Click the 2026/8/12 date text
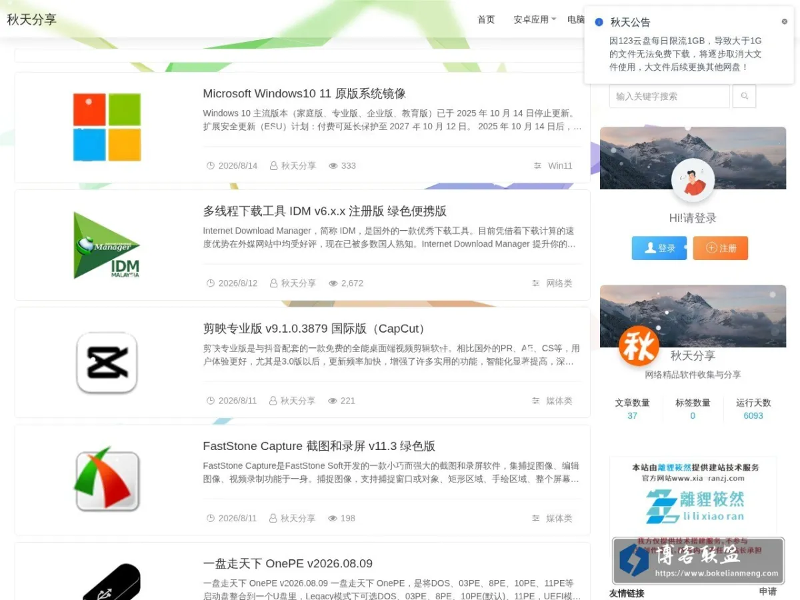 tap(238, 283)
